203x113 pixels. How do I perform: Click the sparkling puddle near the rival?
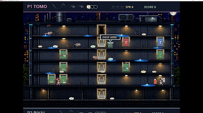148,85
